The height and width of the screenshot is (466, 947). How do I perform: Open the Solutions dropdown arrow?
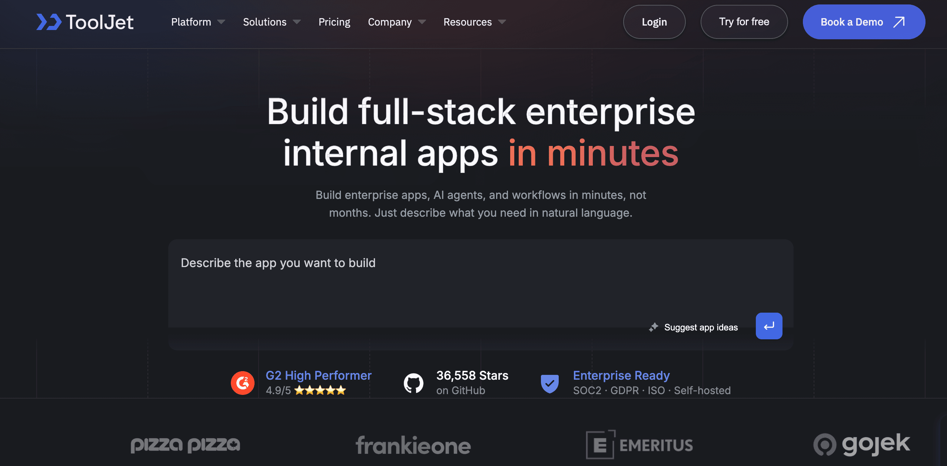[297, 22]
